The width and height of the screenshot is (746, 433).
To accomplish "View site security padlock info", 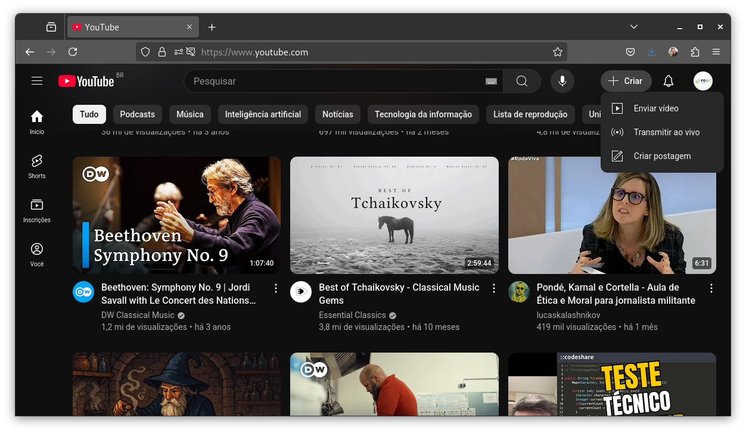I will [161, 52].
